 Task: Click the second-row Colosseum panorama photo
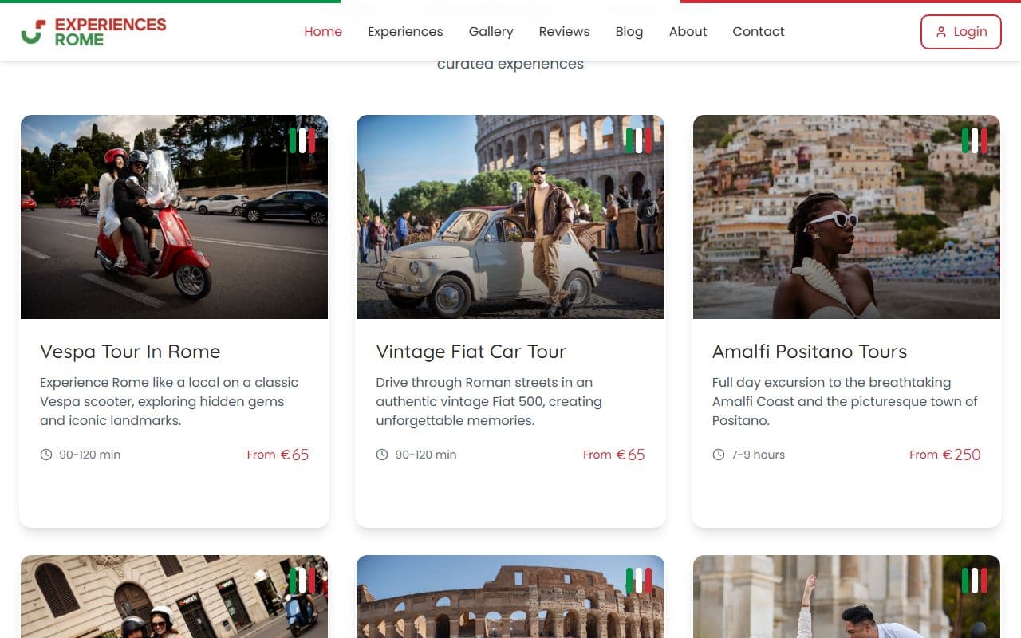pyautogui.click(x=510, y=597)
